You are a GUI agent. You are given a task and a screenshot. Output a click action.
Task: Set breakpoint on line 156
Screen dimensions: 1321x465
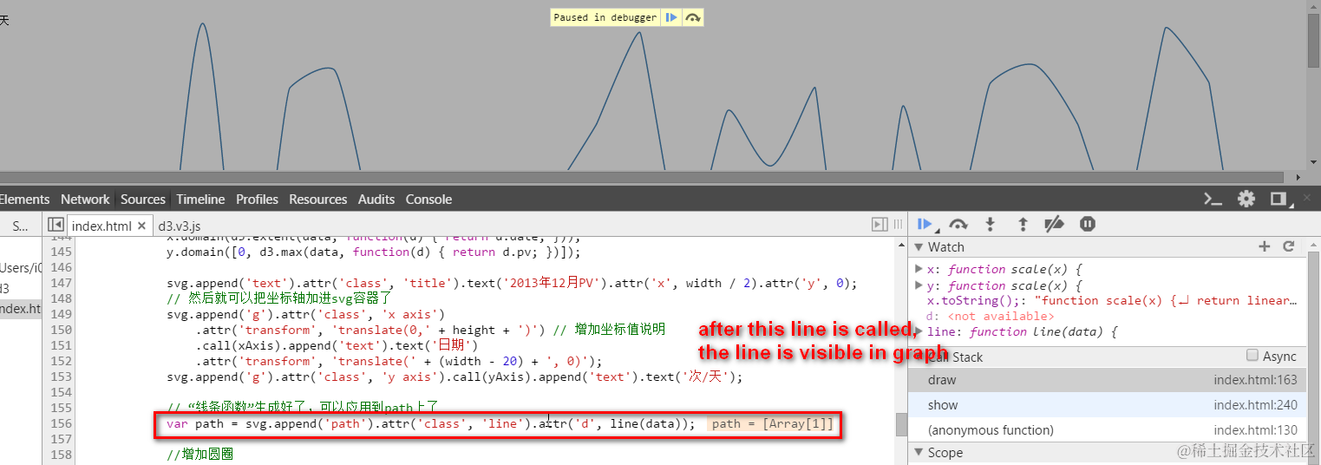62,423
